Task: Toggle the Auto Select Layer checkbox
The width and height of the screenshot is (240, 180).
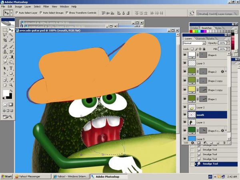Action: (17, 13)
